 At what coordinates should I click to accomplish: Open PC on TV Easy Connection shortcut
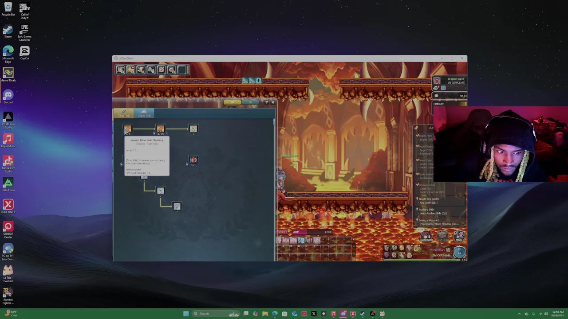8,252
